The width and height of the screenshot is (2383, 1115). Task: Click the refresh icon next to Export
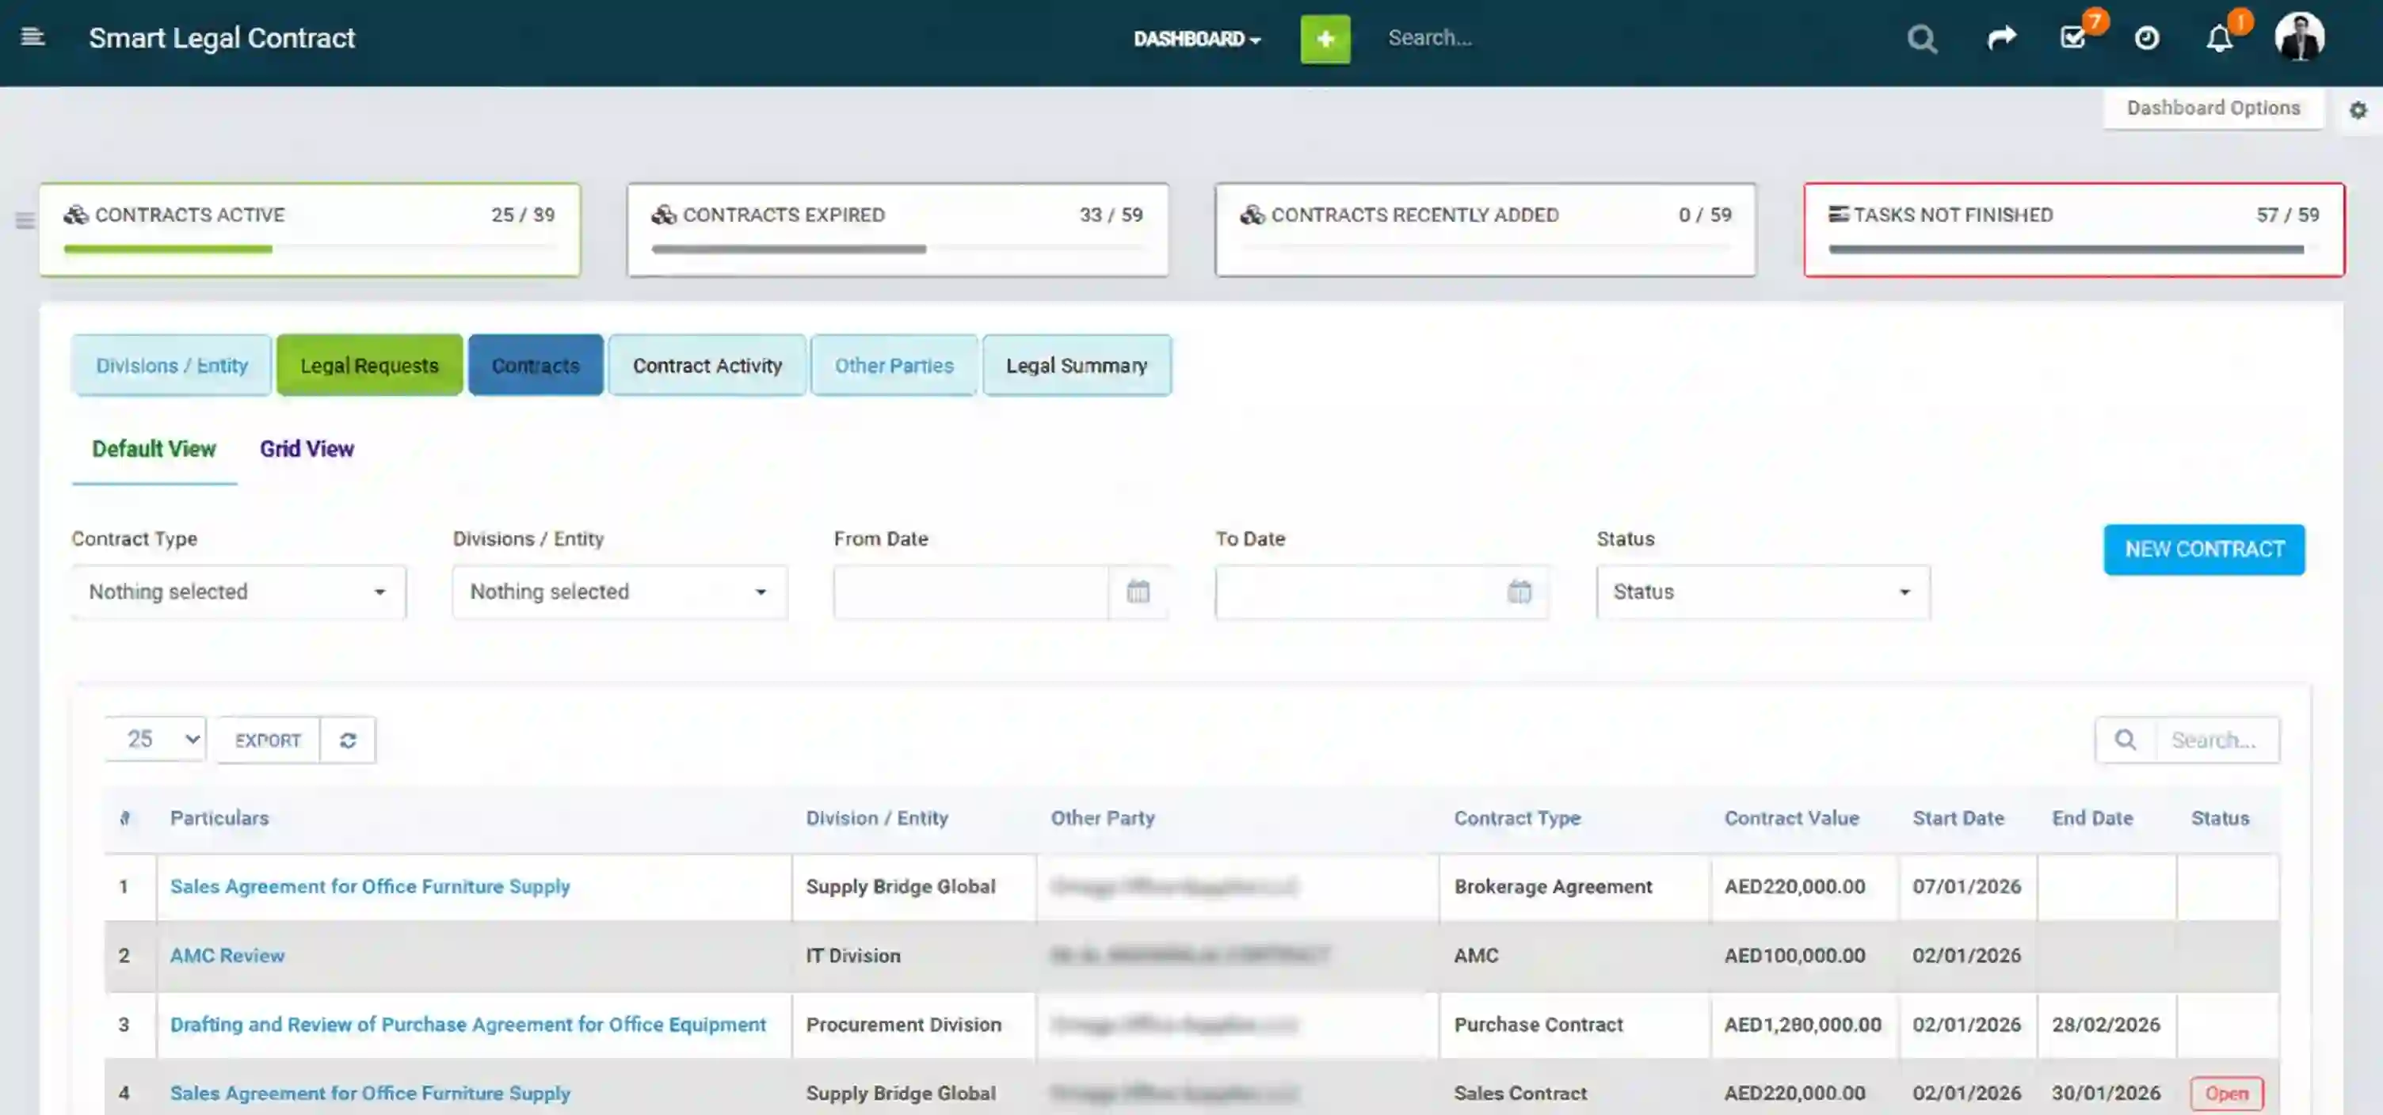tap(349, 740)
